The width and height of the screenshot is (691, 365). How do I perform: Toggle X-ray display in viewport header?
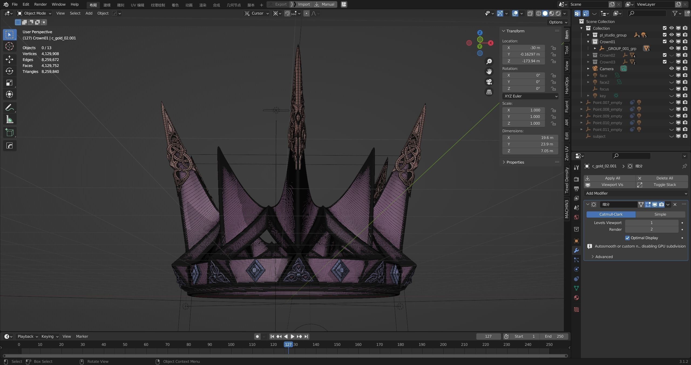(530, 13)
